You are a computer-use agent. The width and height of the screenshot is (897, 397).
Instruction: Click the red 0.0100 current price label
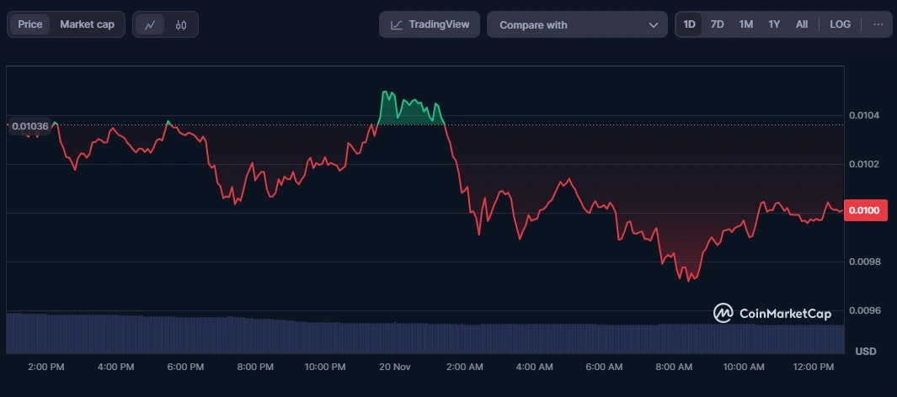pyautogui.click(x=867, y=210)
